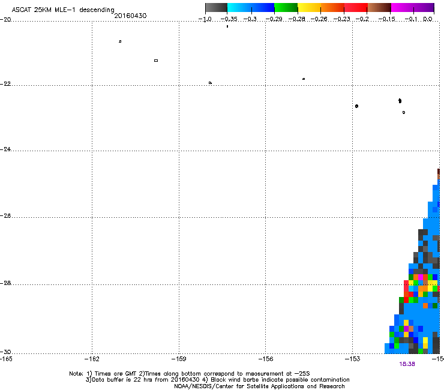Click the color bar label '-0.29'
Viewport: 444px width, 390px height.
274,19
